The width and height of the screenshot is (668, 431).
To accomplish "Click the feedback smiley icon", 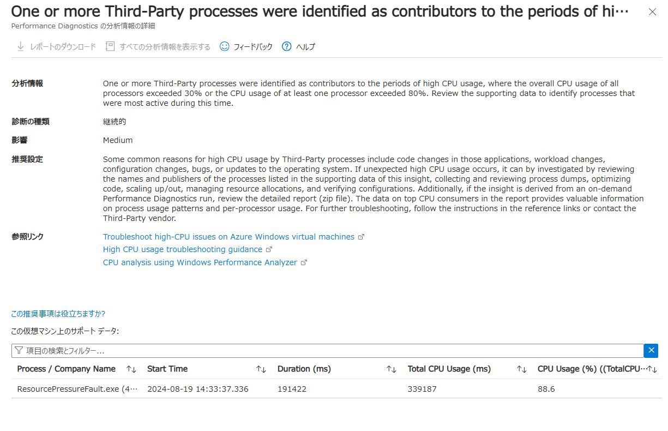I will coord(224,47).
